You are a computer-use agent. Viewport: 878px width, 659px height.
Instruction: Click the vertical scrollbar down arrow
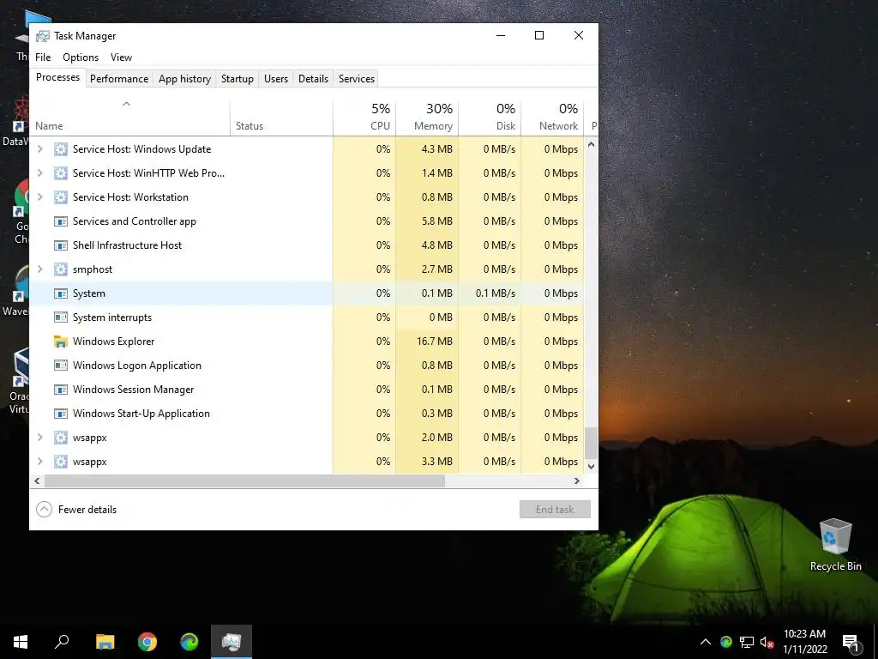coord(591,466)
